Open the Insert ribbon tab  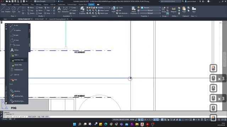click(10, 5)
